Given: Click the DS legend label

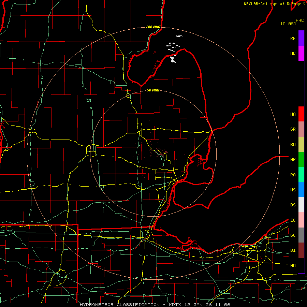Looking at the screenshot, I should point(293,205).
